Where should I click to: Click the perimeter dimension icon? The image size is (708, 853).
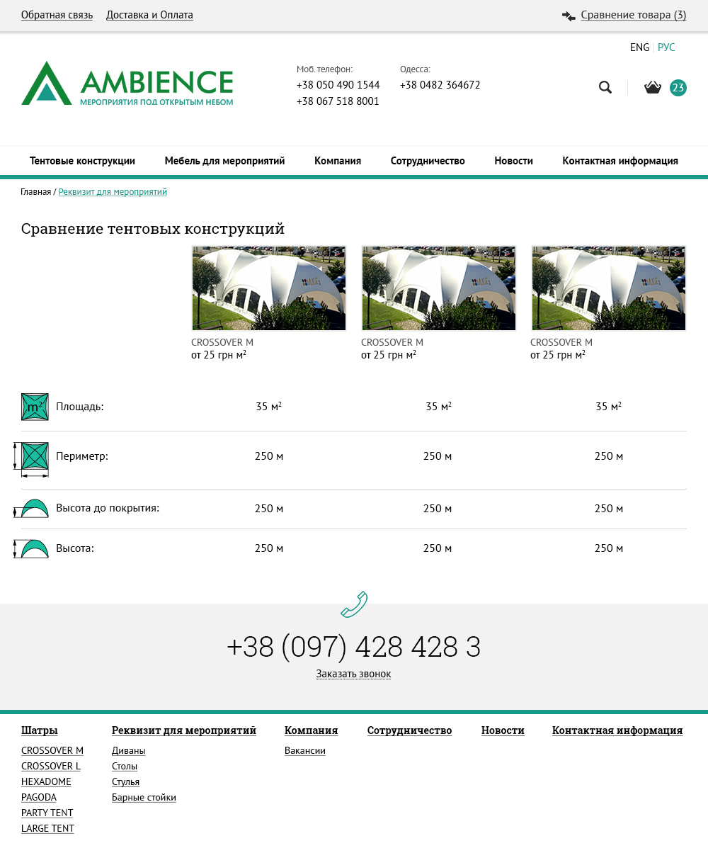(x=33, y=457)
